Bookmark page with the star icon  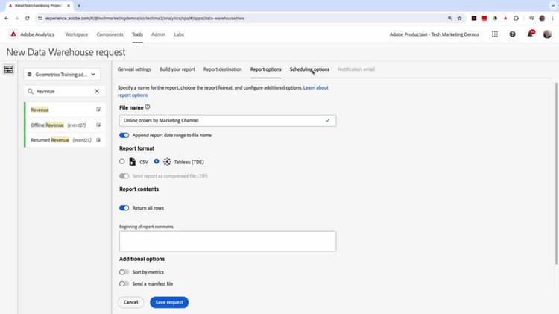coord(460,18)
